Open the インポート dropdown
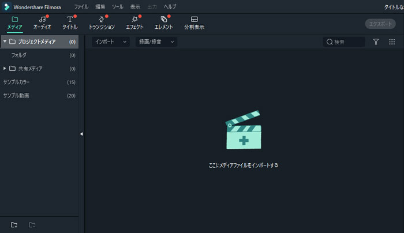404x233 pixels. [x=111, y=42]
